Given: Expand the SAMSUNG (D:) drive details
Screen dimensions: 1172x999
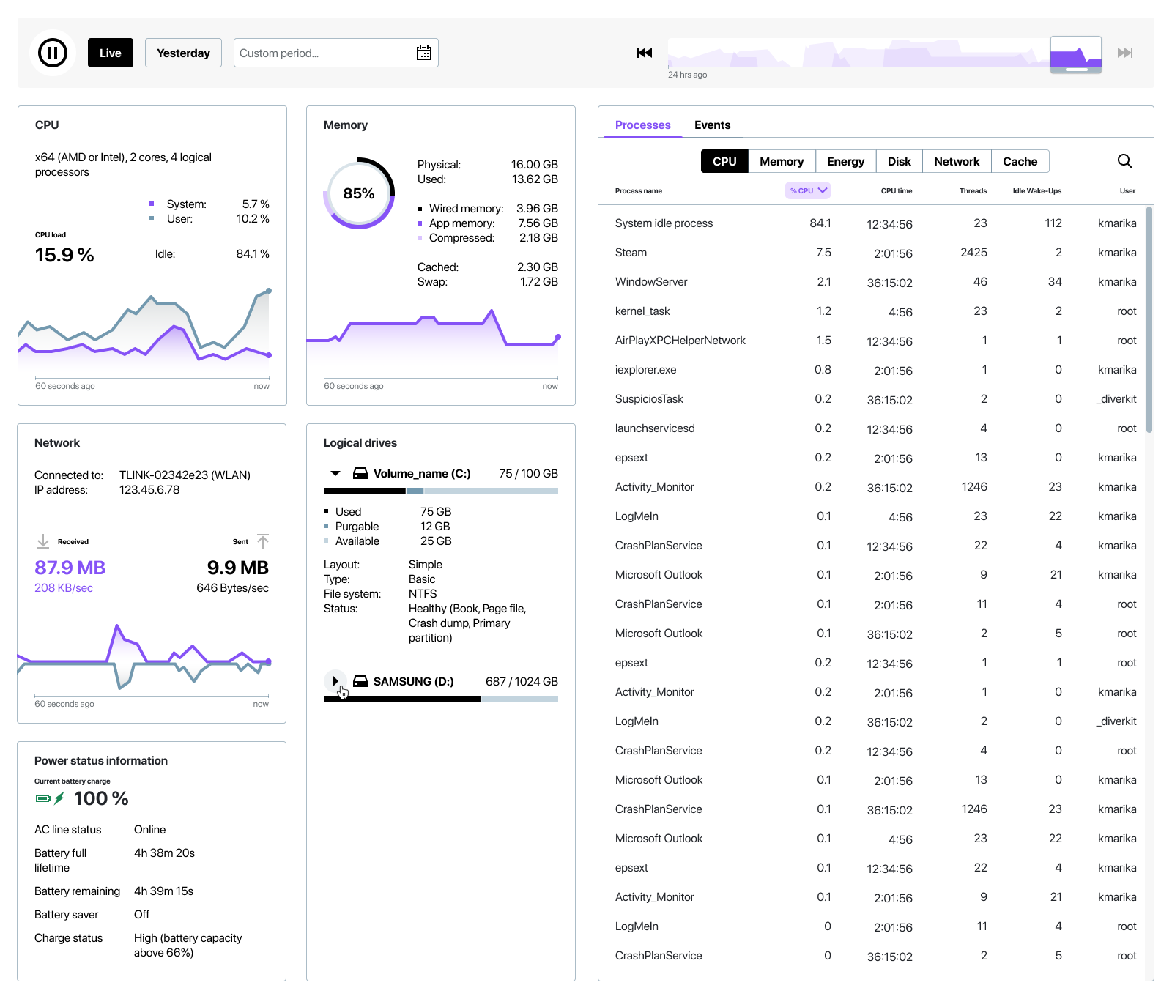Looking at the screenshot, I should [x=335, y=681].
